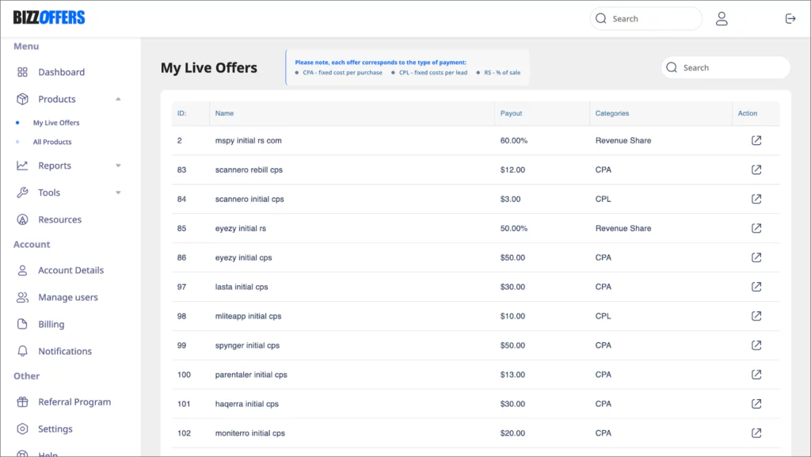Click the '$13.00' payout value
The image size is (811, 457).
tap(512, 375)
